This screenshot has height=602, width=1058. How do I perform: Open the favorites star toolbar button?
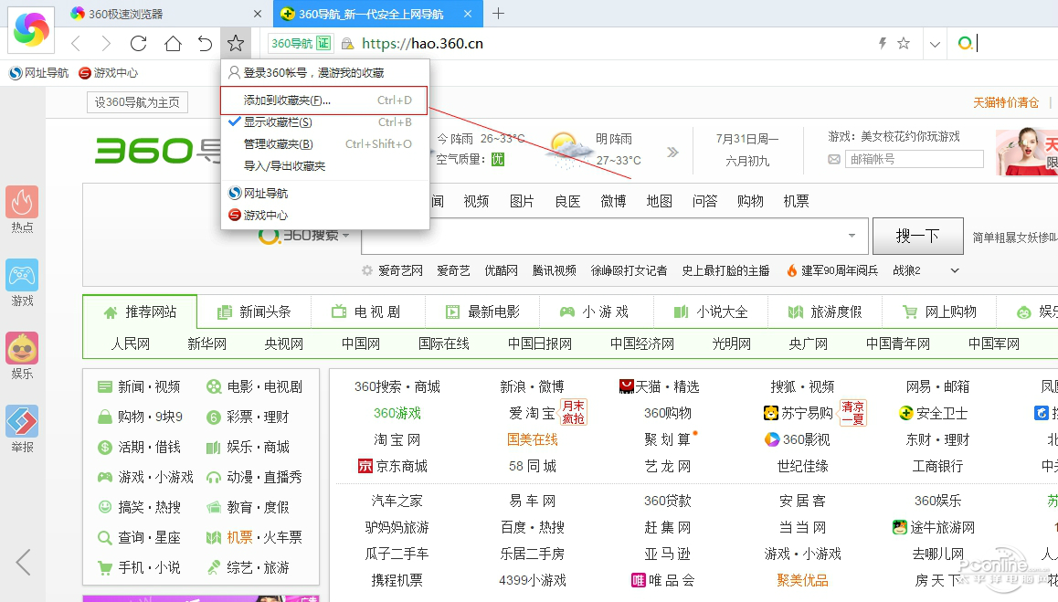[236, 44]
